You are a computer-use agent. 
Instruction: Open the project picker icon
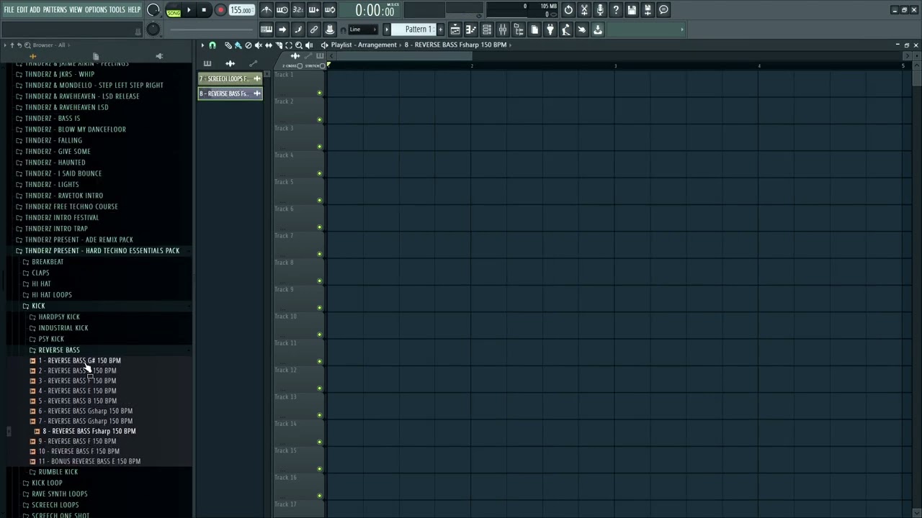[534, 29]
